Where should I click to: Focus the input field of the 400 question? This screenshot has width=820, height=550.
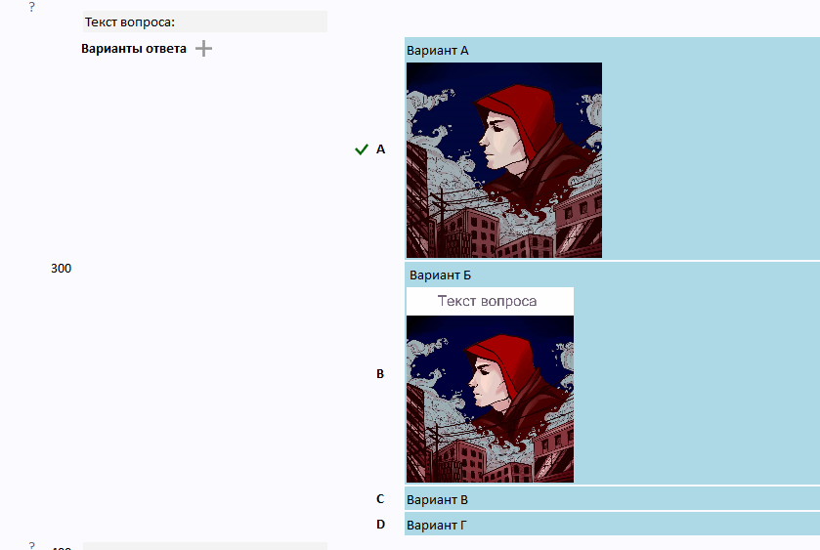[205, 546]
